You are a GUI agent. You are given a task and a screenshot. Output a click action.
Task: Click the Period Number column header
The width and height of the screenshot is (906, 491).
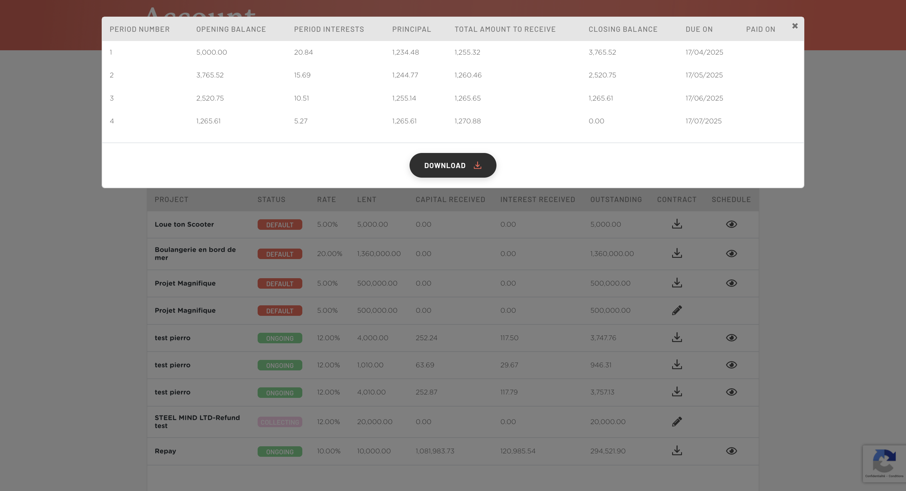(140, 29)
